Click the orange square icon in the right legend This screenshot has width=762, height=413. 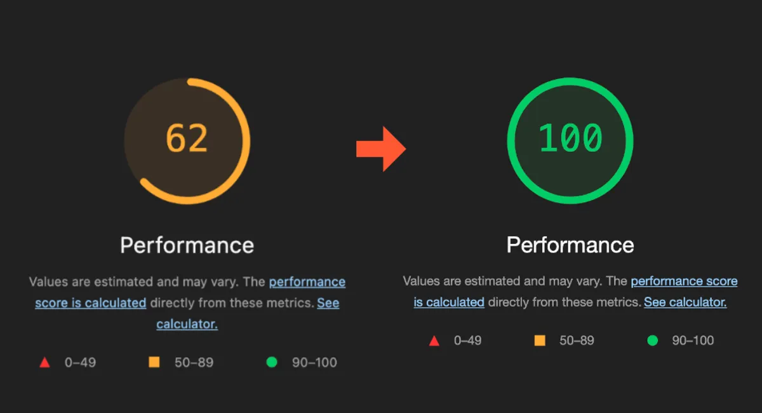click(x=540, y=341)
